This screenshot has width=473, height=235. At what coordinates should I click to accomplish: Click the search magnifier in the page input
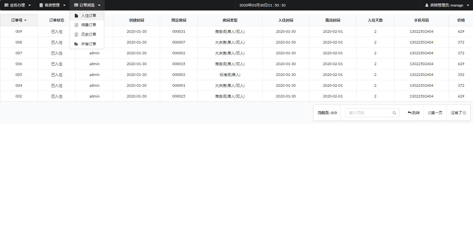394,113
